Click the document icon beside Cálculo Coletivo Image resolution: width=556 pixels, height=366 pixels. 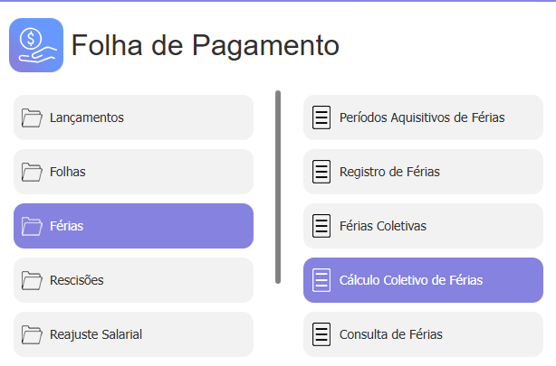(321, 280)
